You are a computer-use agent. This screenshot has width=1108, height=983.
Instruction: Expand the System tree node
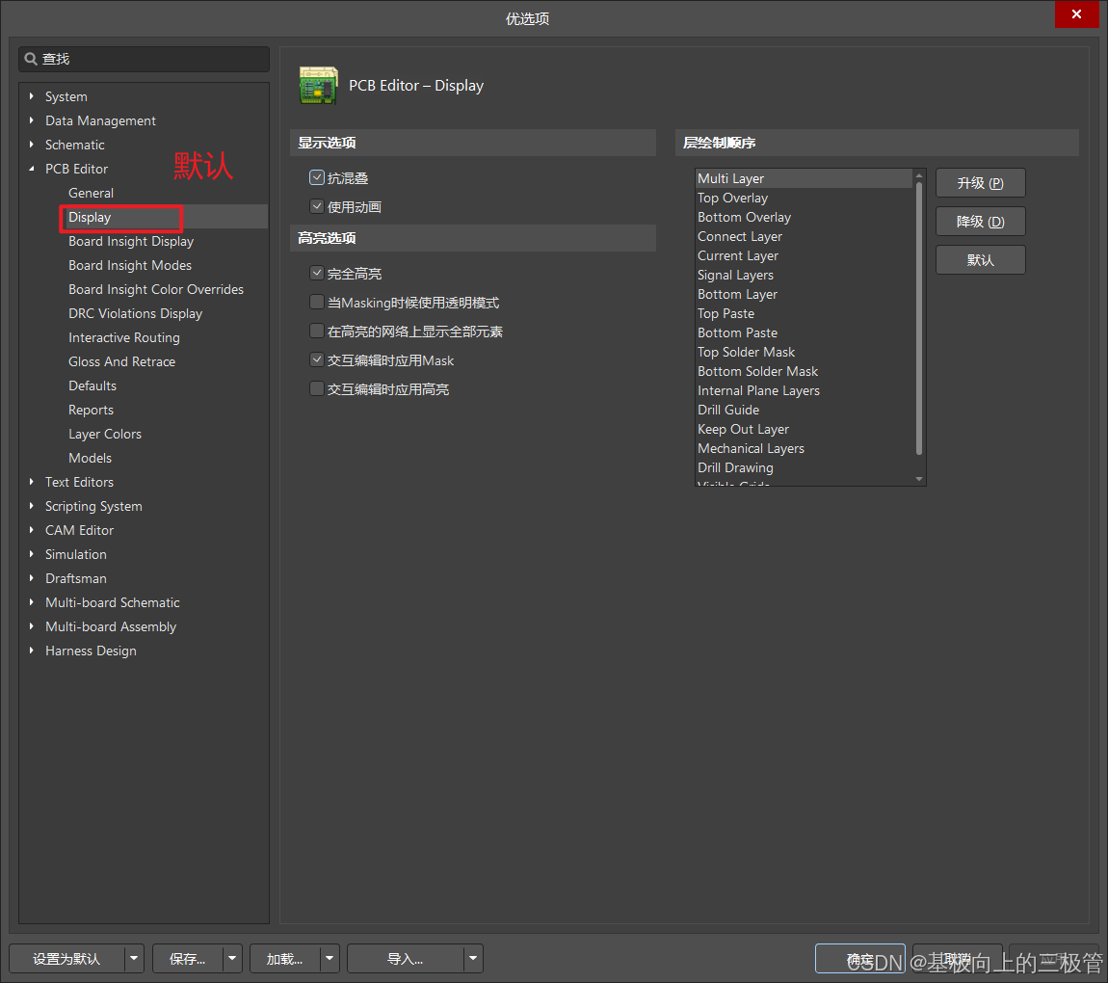(31, 96)
